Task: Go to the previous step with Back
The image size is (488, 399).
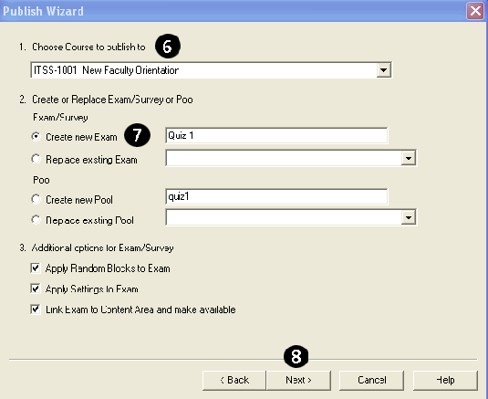Action: click(x=234, y=381)
